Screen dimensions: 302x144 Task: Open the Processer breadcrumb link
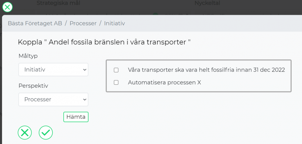point(83,24)
